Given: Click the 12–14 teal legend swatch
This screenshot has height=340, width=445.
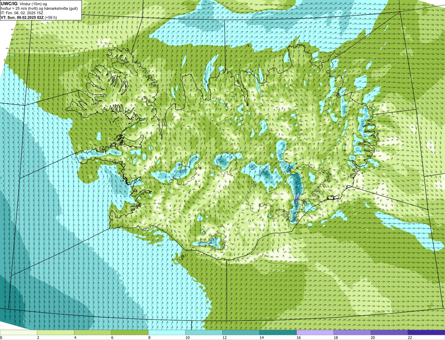Looking at the screenshot, I should 241,332.
